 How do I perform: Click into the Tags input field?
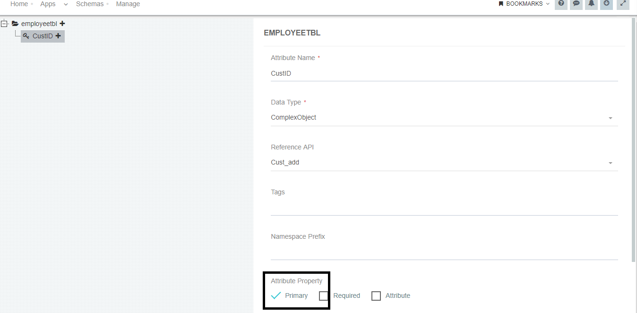coord(444,207)
